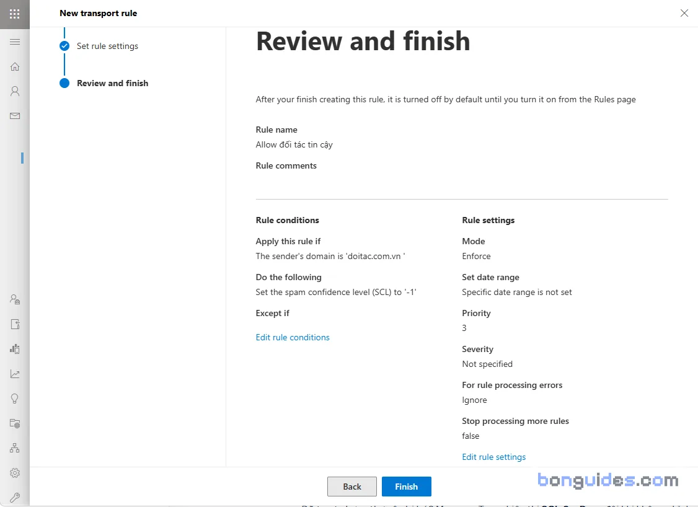
Task: Click the 'Stop processing more rules' label
Action: 515,421
